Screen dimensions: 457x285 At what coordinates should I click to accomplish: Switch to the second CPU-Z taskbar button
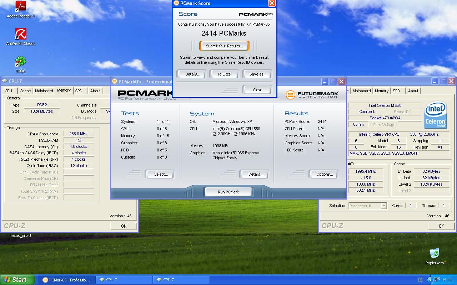tap(181, 280)
